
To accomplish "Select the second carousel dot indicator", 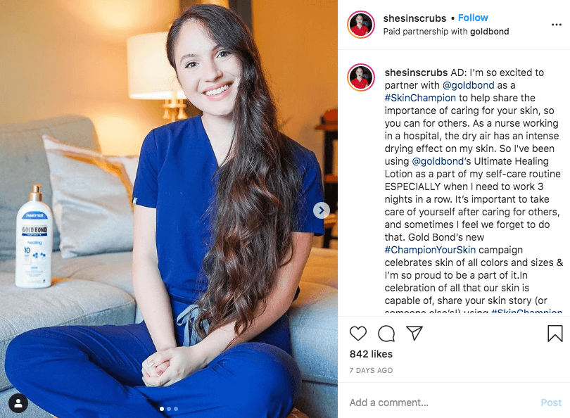I will point(169,409).
